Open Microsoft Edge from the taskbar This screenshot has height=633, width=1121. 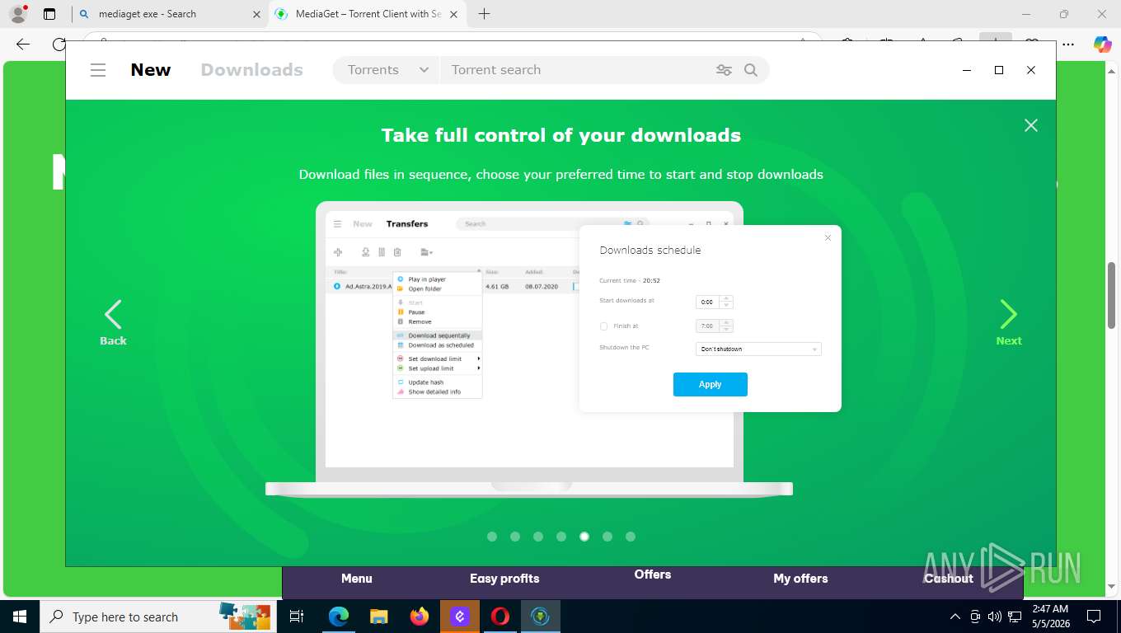[339, 617]
